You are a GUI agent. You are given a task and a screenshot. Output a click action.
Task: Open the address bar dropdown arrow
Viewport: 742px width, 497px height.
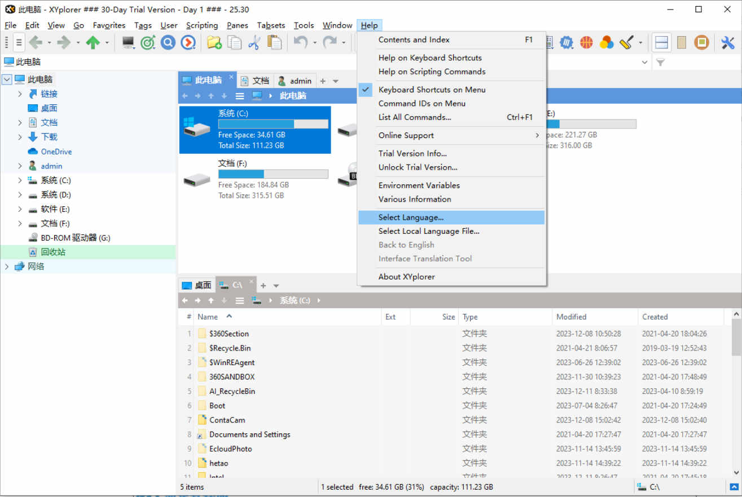click(645, 62)
